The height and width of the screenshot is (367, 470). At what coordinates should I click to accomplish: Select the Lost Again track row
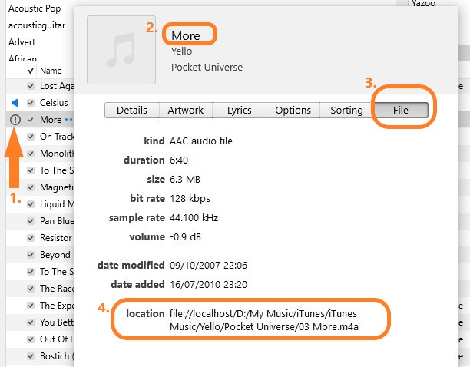(x=40, y=86)
